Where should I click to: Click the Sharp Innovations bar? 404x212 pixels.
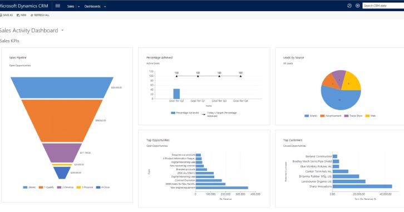[362, 186]
